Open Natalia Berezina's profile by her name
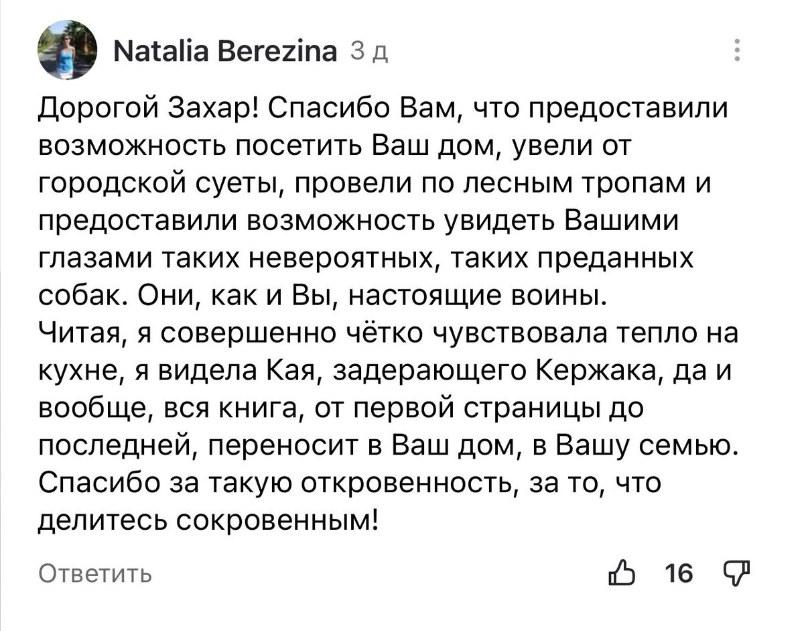 [225, 50]
